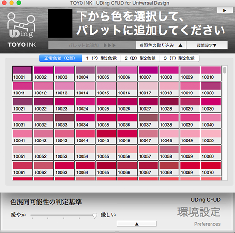Click the 緩やか slider end label
Screen dimensions: 235x233
point(18,215)
